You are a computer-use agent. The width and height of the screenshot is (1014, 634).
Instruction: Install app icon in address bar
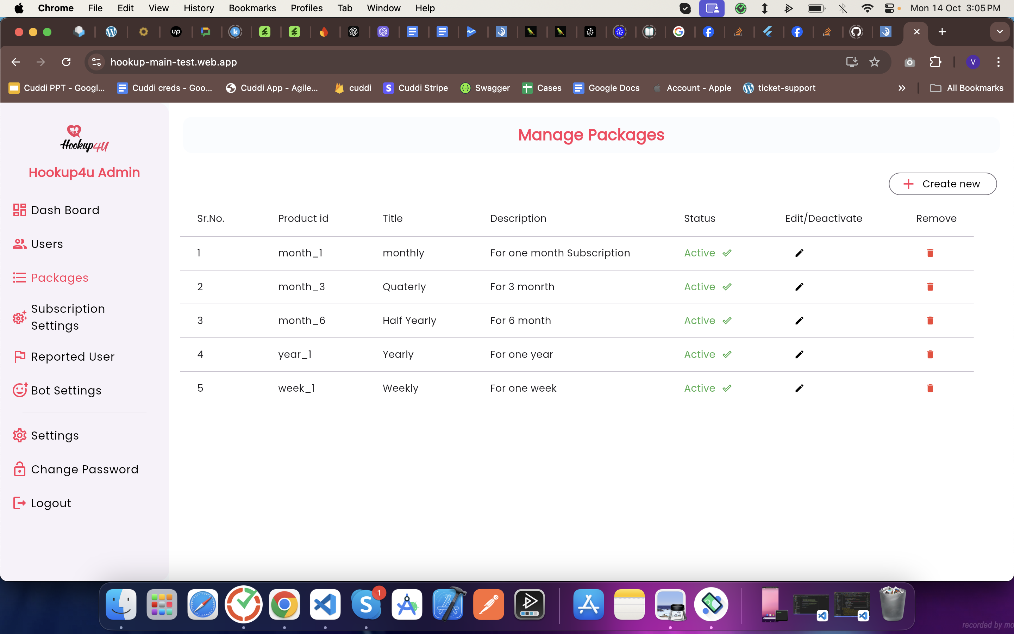851,62
